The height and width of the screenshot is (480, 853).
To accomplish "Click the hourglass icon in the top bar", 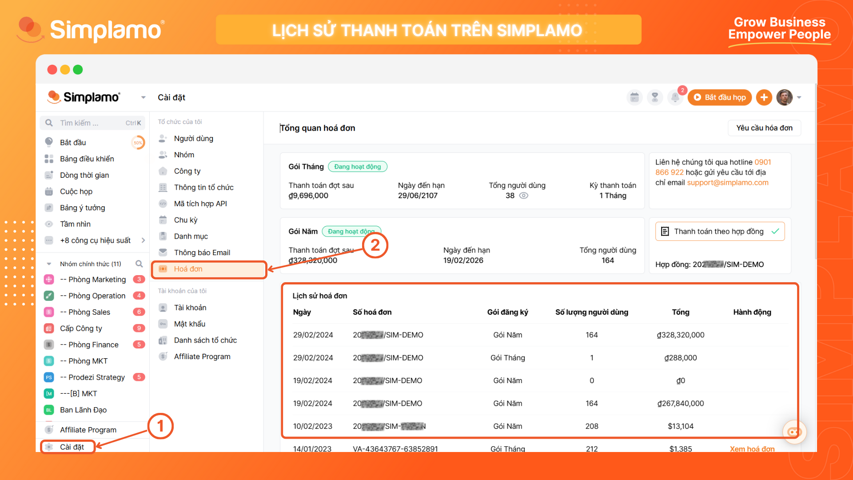I will coord(654,97).
